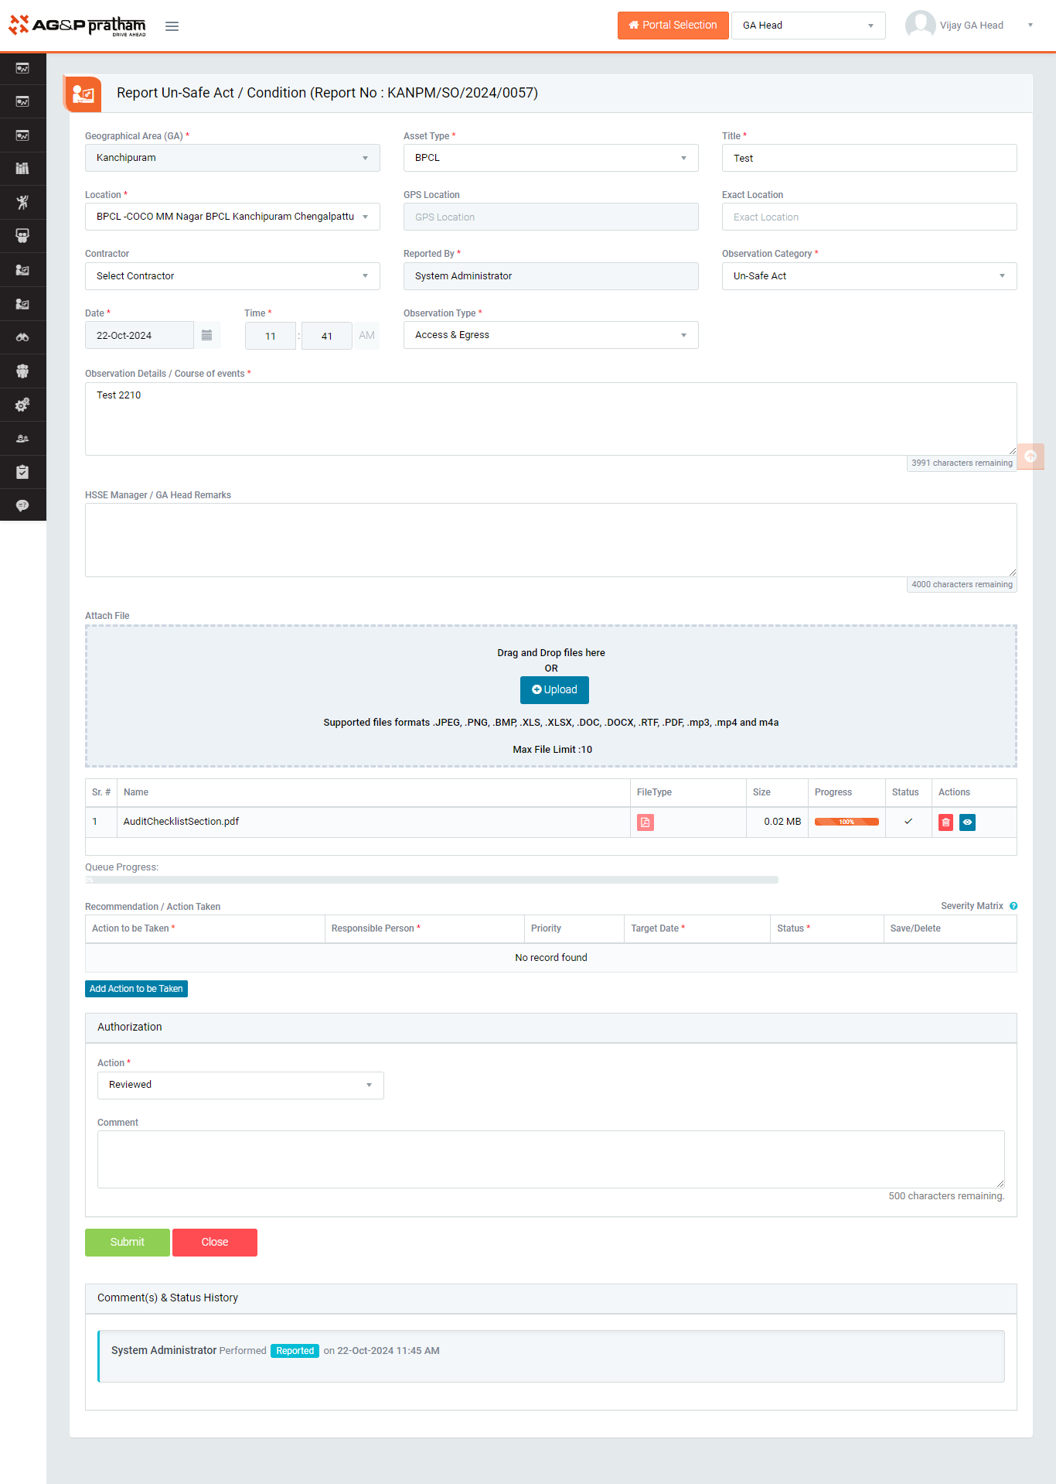
Task: Toggle the AM/PM time button
Action: coord(366,335)
